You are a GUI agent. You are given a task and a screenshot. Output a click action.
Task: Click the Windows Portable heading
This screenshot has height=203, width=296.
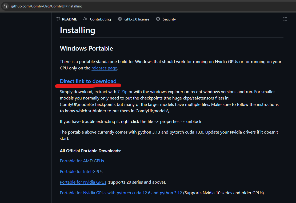coord(86,48)
